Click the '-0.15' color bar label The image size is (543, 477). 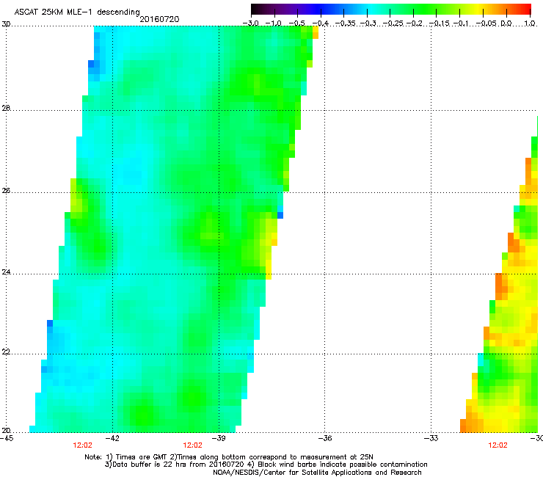coord(439,23)
